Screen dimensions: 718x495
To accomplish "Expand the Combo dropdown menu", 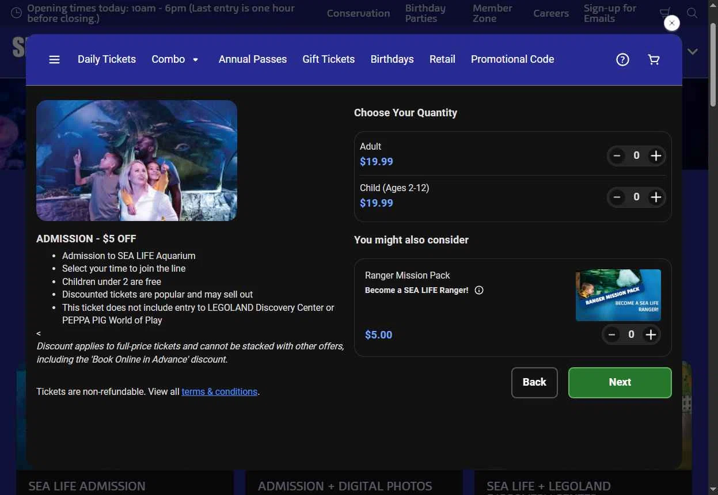I will [175, 59].
